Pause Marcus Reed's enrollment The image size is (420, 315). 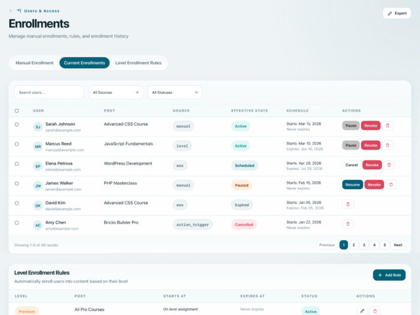[351, 145]
